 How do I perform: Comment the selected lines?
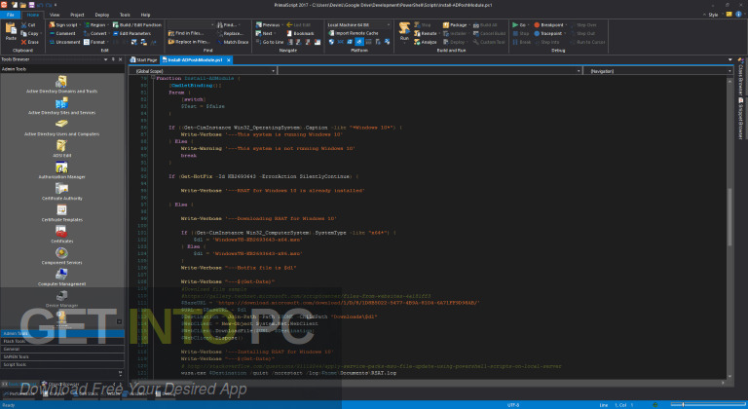point(62,33)
